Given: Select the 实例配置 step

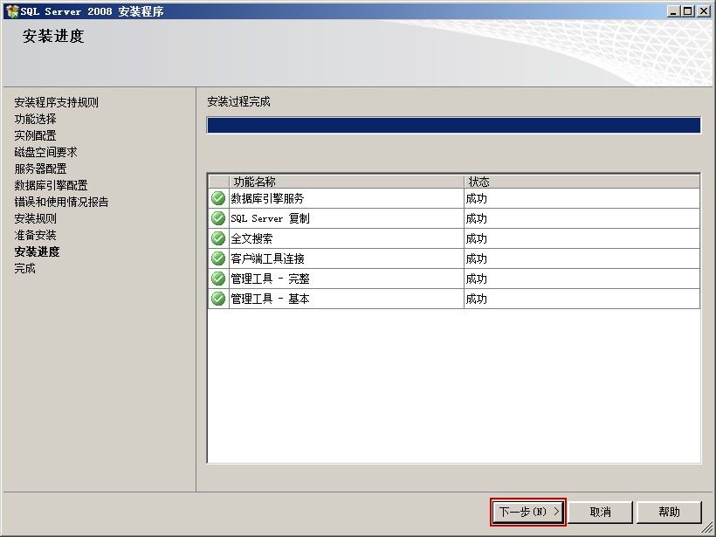Looking at the screenshot, I should [35, 135].
